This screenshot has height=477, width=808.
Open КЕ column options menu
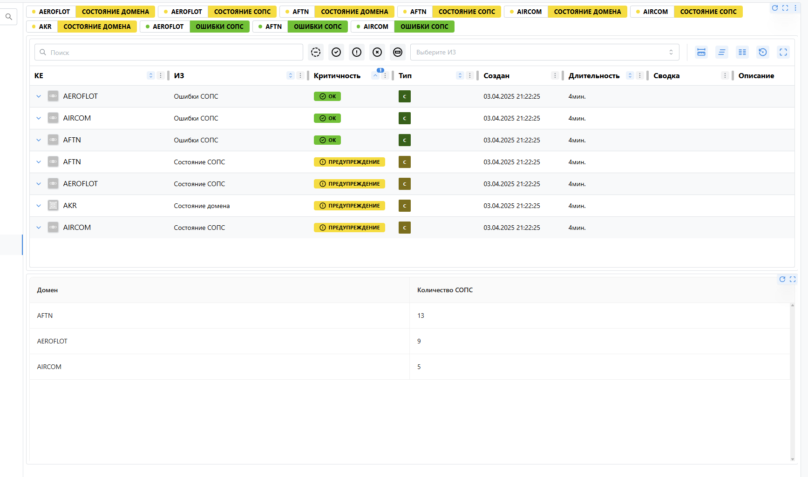161,75
